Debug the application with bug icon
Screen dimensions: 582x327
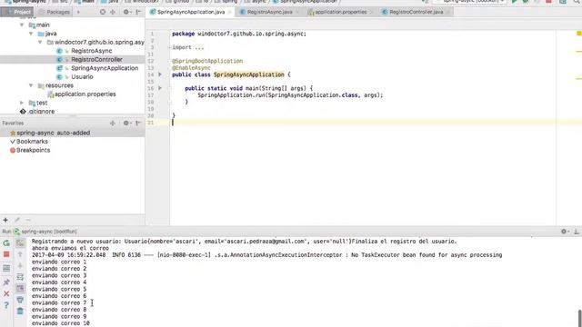(x=526, y=2)
